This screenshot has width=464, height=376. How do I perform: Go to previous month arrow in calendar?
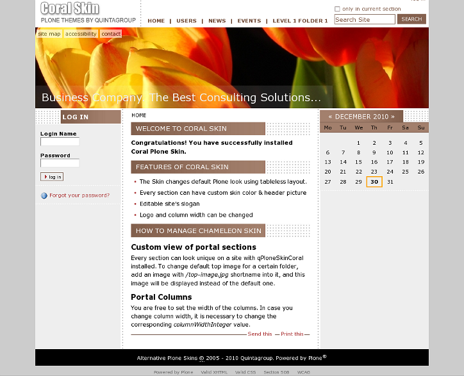pyautogui.click(x=330, y=117)
